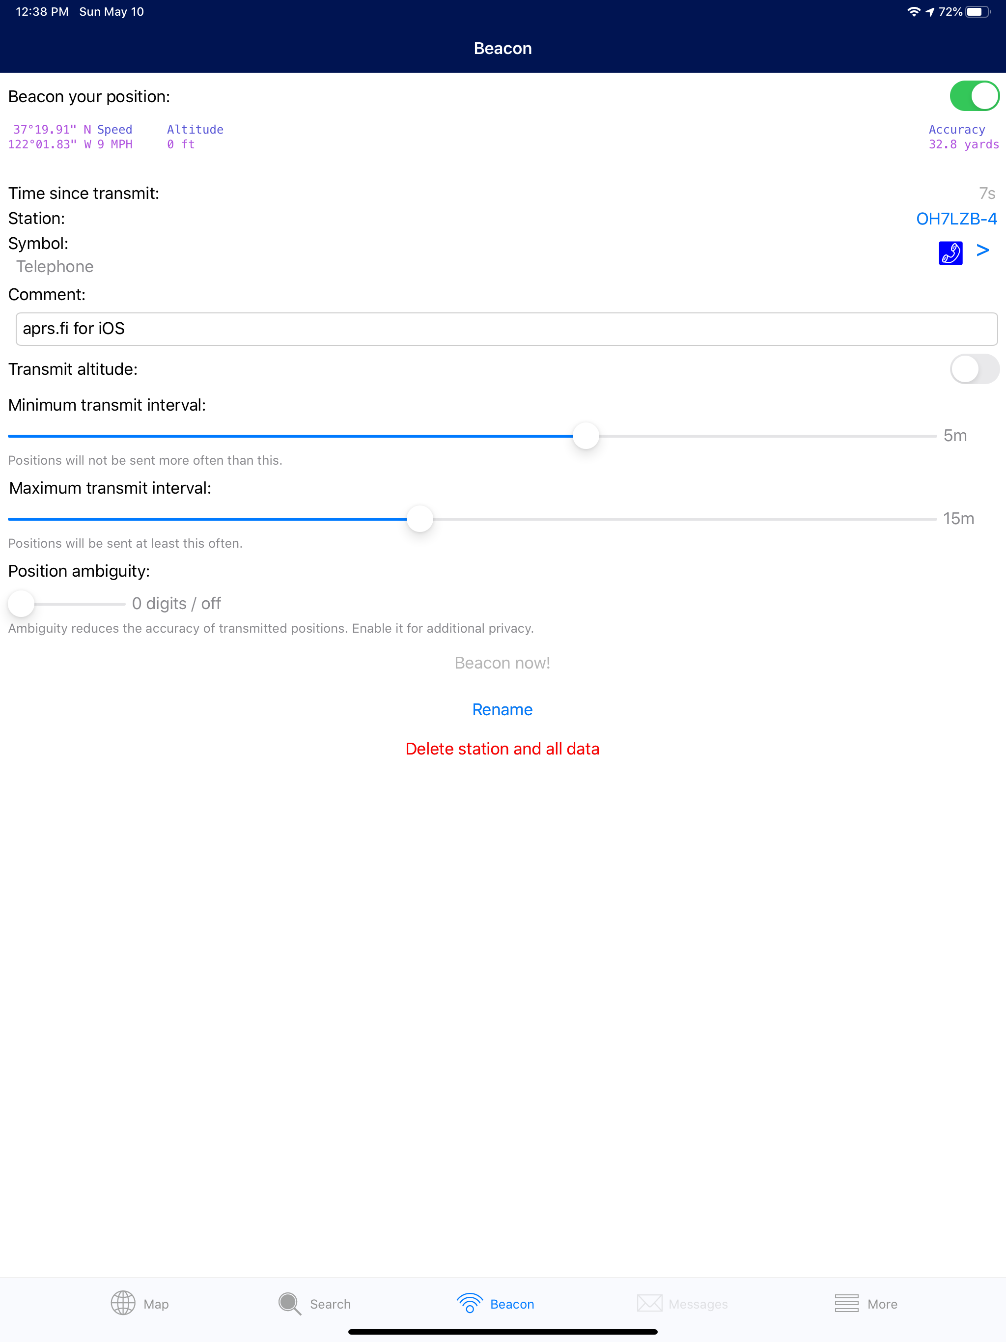Tap the Map globe icon
The height and width of the screenshot is (1342, 1006).
tap(123, 1303)
